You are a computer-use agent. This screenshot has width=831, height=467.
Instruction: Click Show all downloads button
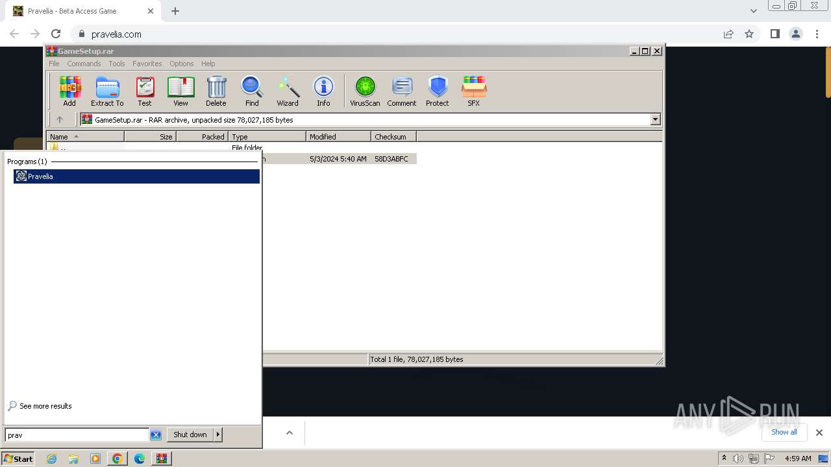coord(784,432)
